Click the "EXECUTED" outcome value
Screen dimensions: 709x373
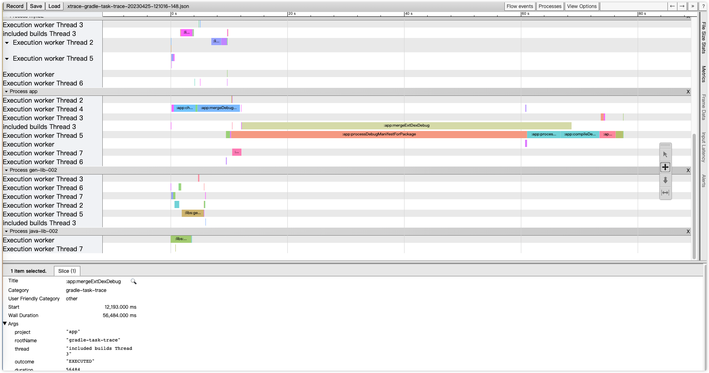(x=80, y=361)
